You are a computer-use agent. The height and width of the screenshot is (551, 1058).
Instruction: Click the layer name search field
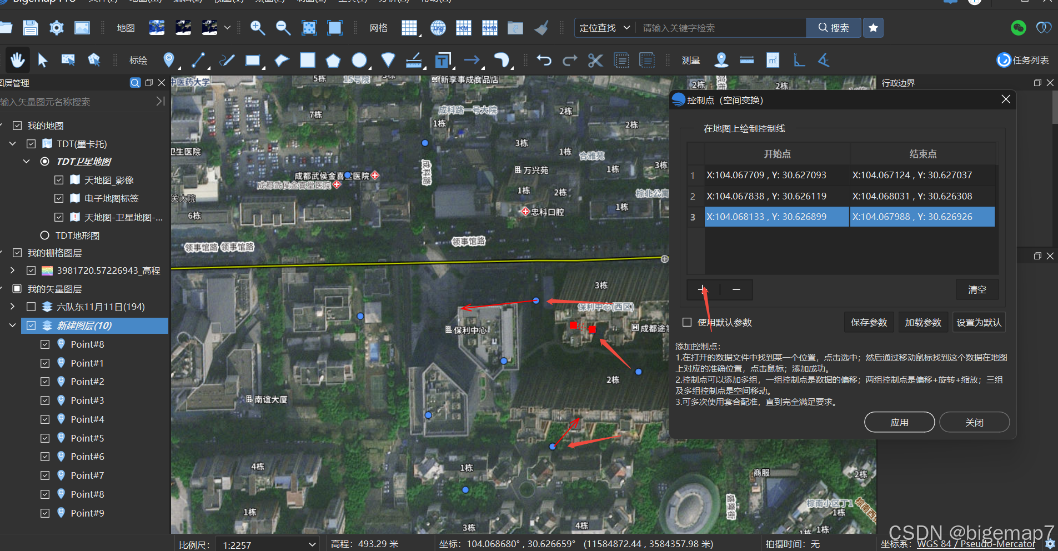pyautogui.click(x=76, y=102)
